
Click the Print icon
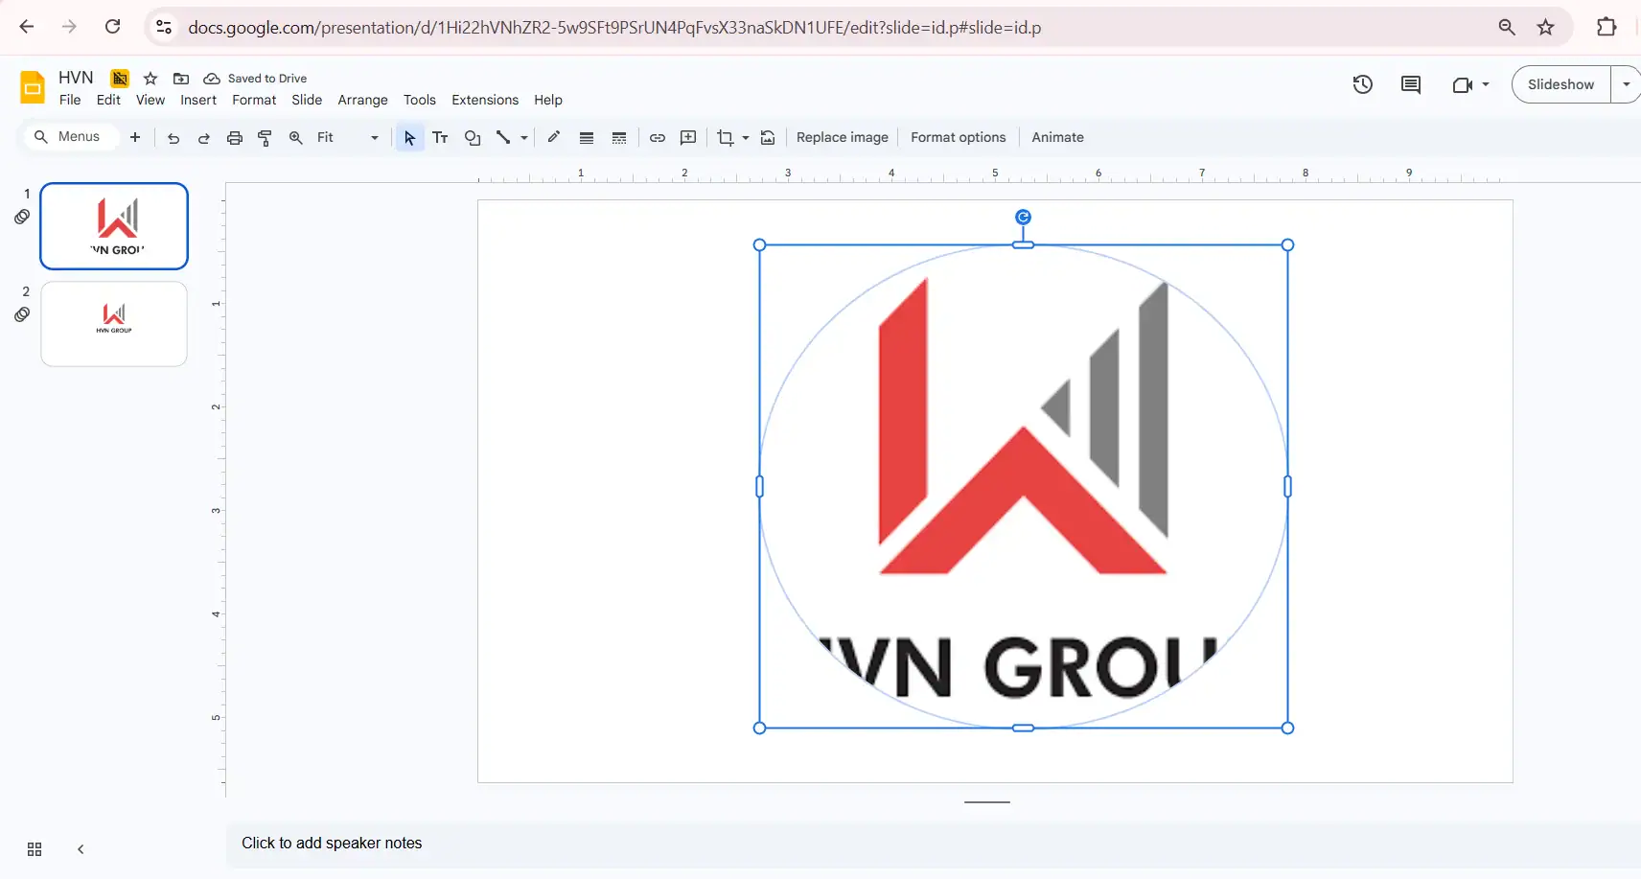click(235, 137)
